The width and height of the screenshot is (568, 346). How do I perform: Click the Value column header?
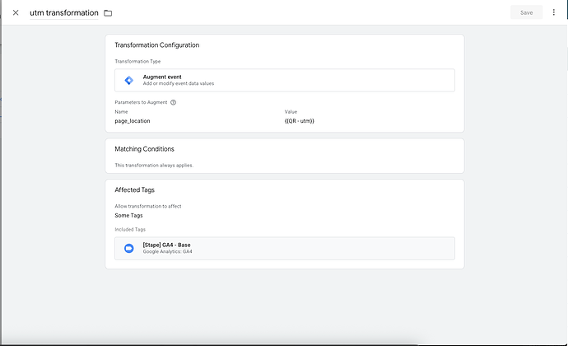pyautogui.click(x=290, y=111)
